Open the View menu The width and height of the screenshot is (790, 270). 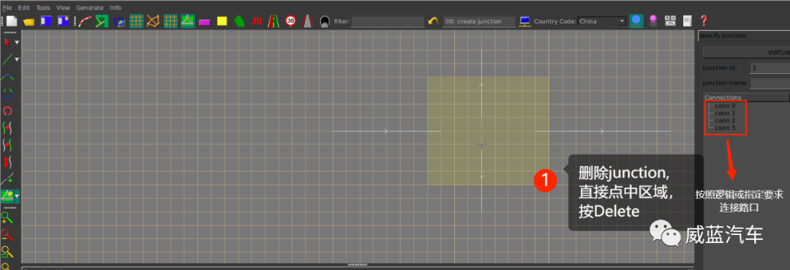64,8
